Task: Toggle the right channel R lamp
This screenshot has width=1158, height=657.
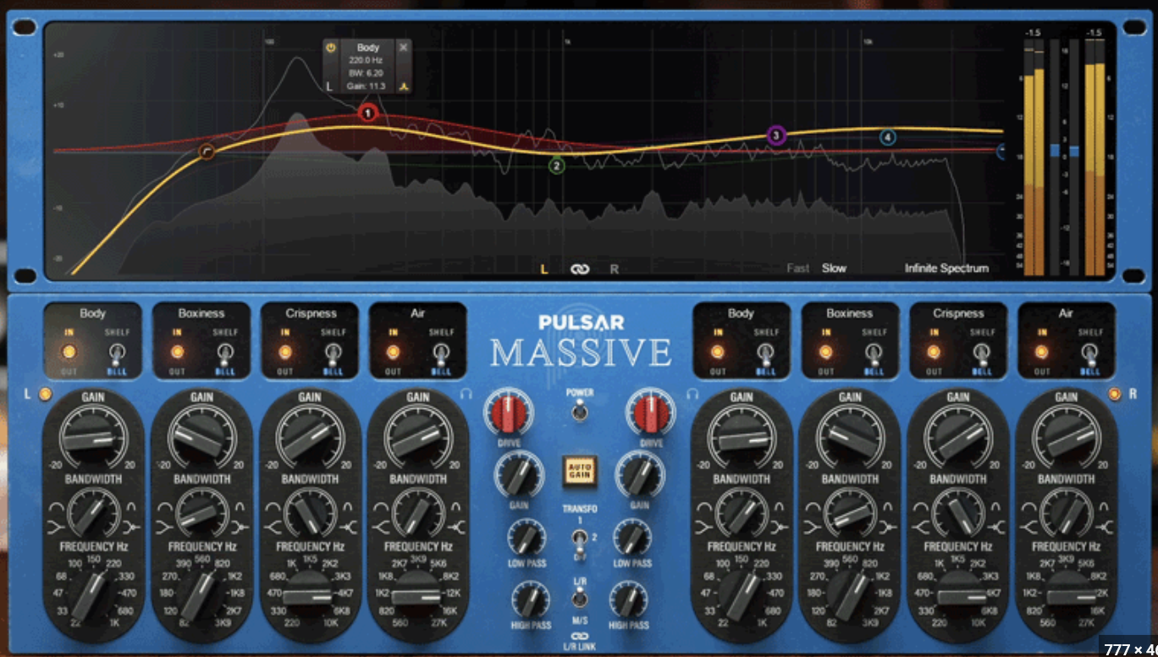Action: click(1113, 394)
